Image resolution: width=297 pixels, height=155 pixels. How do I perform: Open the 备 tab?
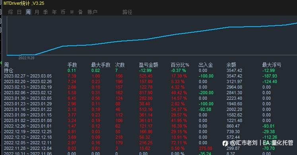[80, 12]
